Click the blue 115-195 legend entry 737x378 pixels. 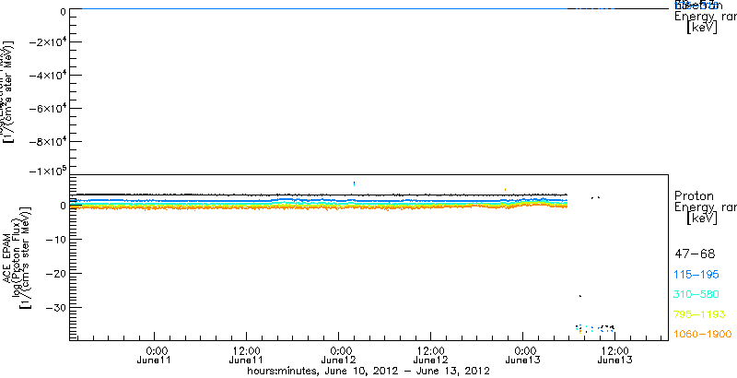click(696, 275)
